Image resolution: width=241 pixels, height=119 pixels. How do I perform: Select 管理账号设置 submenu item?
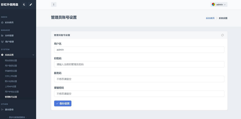[11, 97]
